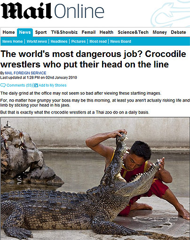Select the Headlines sub-navigation link
This screenshot has height=240, width=190.
(59, 41)
